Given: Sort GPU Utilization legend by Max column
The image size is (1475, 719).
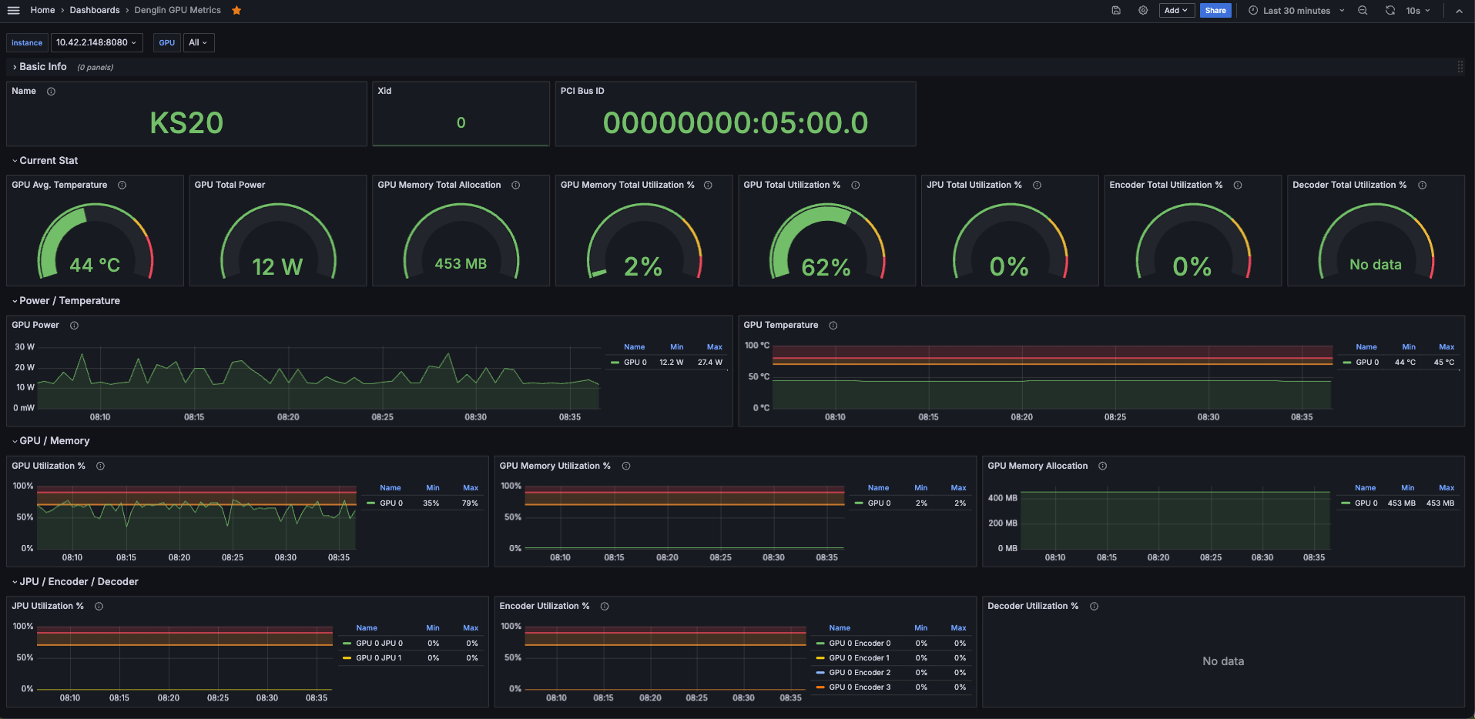Looking at the screenshot, I should (470, 488).
